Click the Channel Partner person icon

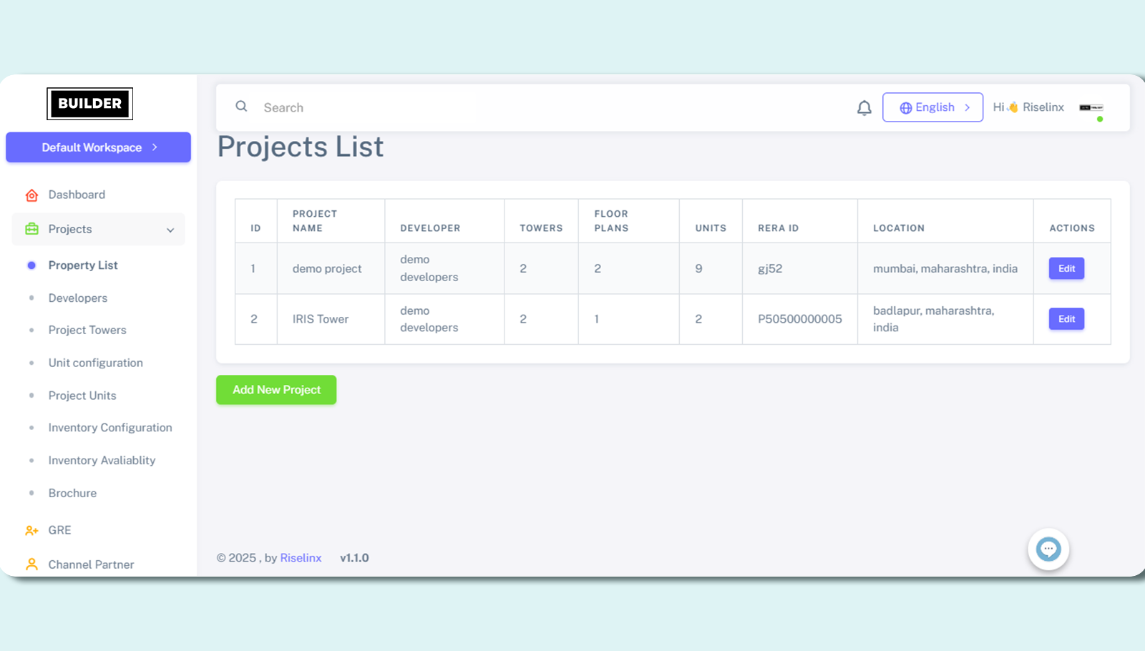(31, 564)
